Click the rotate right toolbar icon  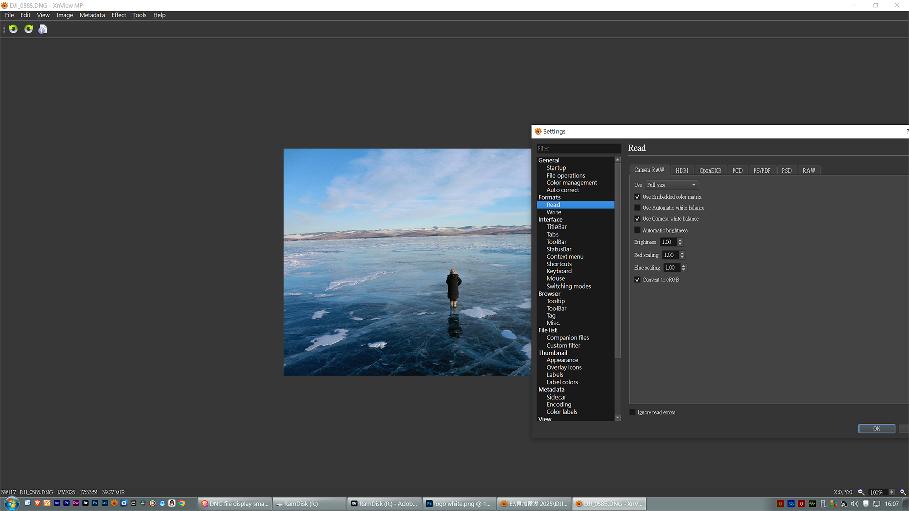point(28,29)
